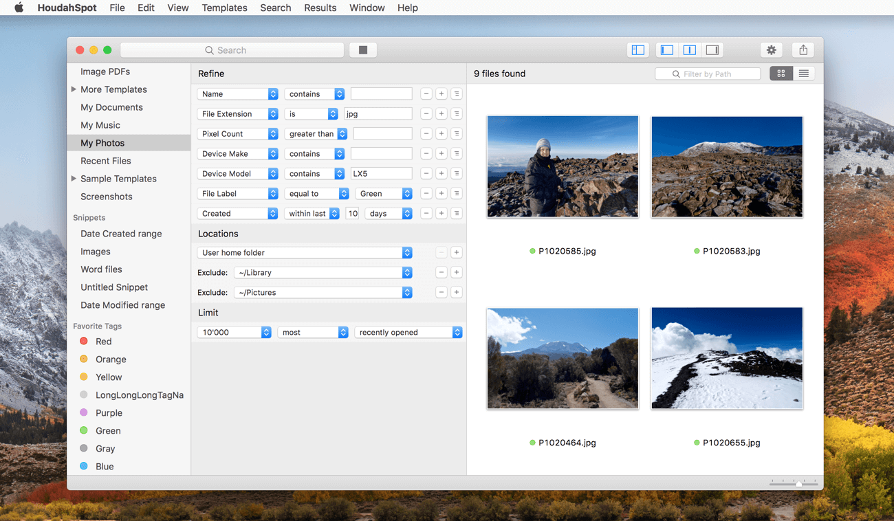Click the share toolbar icon

(803, 50)
